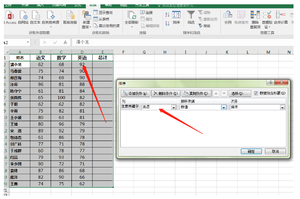Click name cell 李少团
The image size is (300, 199).
(x=20, y=164)
